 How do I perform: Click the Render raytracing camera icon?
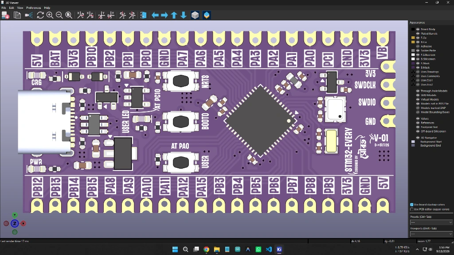pyautogui.click(x=29, y=15)
